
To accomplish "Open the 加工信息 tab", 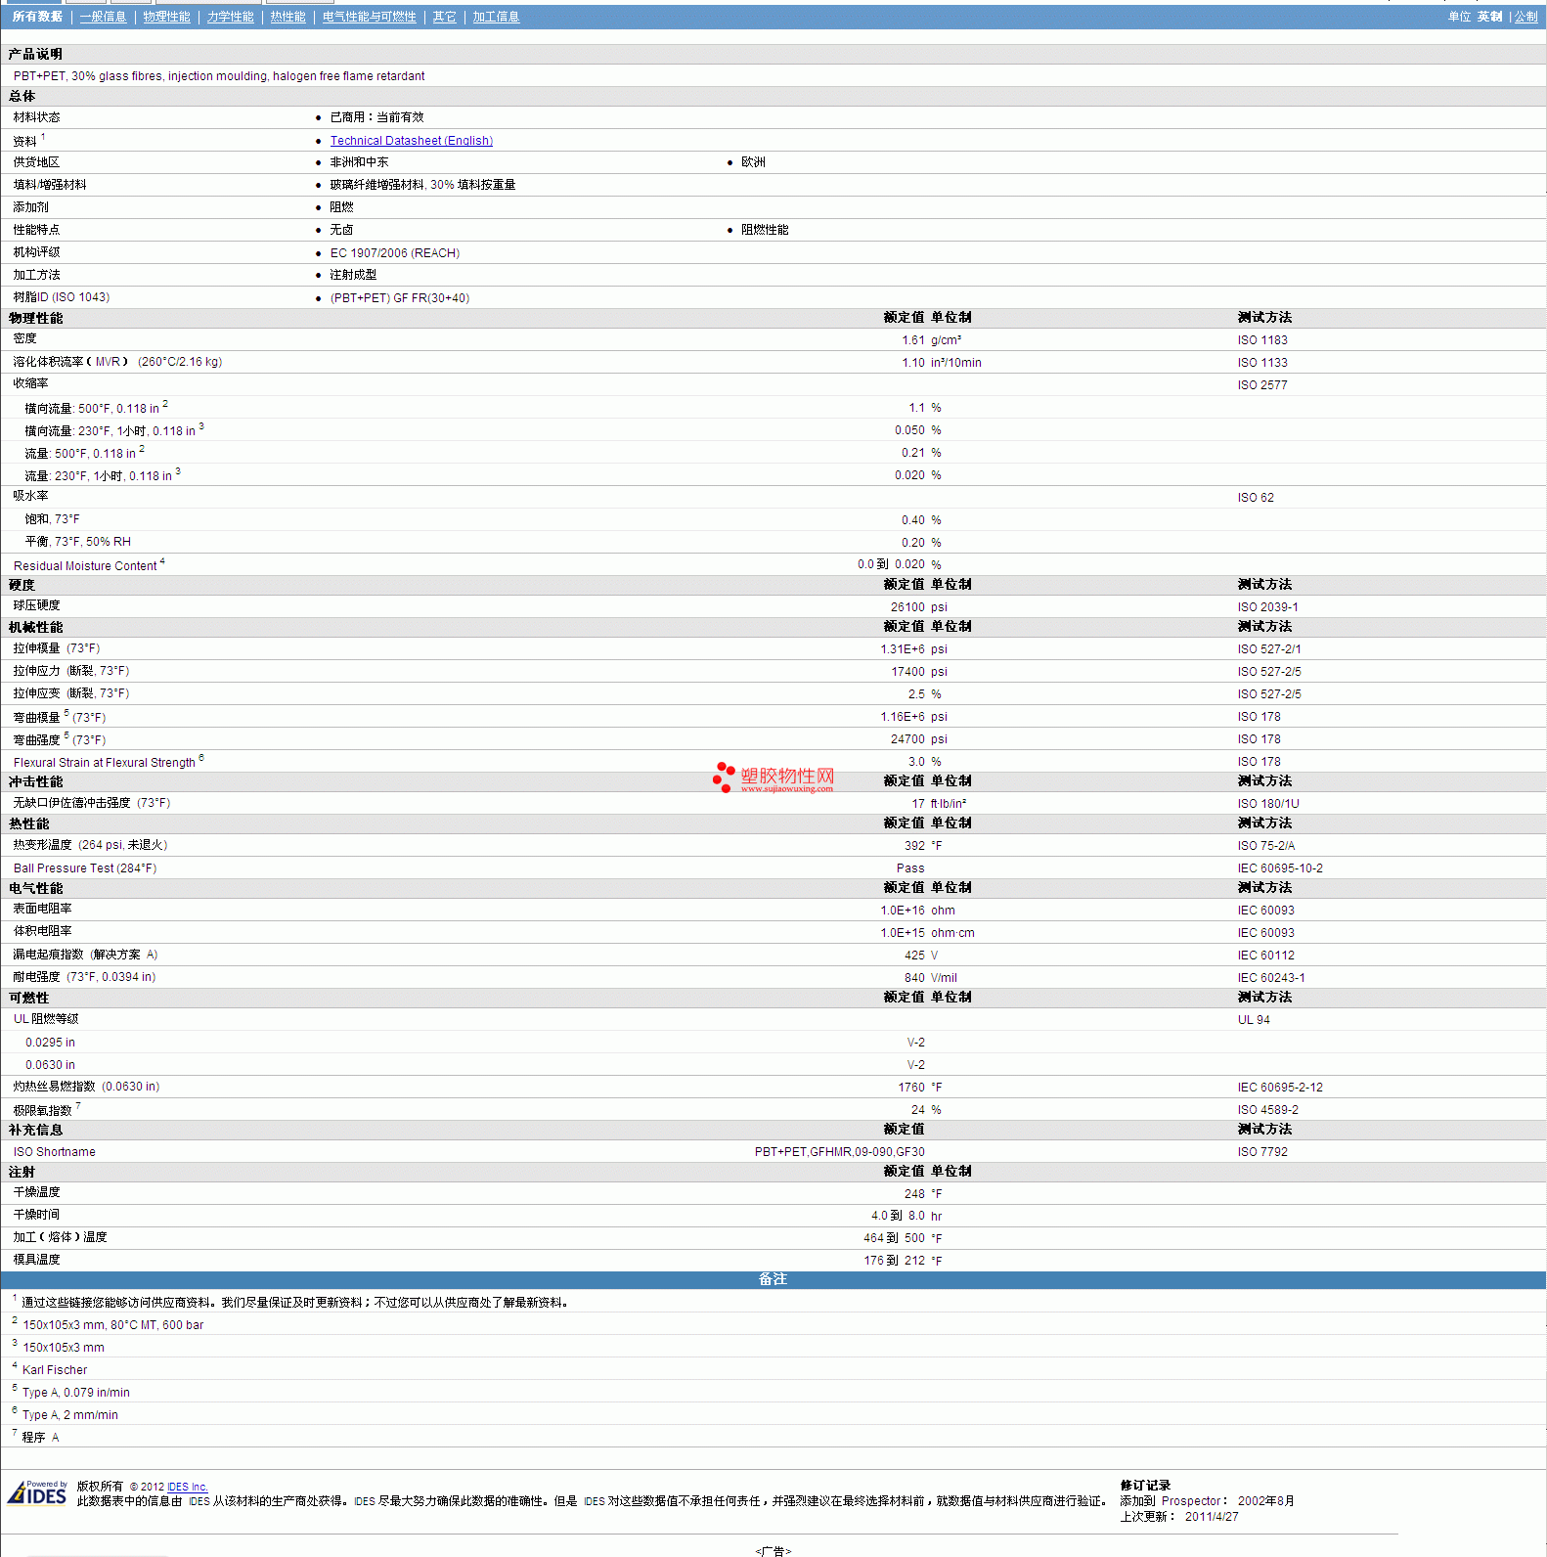I will tap(496, 17).
